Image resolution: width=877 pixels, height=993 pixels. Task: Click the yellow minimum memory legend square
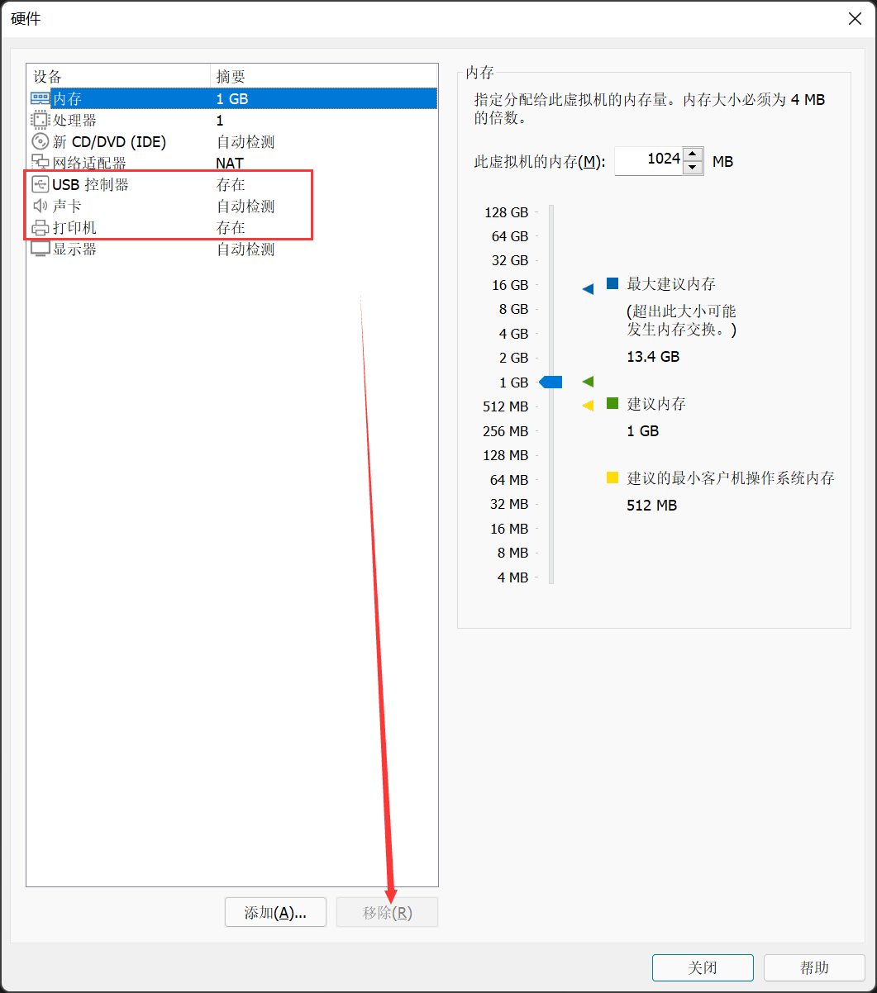tap(612, 477)
